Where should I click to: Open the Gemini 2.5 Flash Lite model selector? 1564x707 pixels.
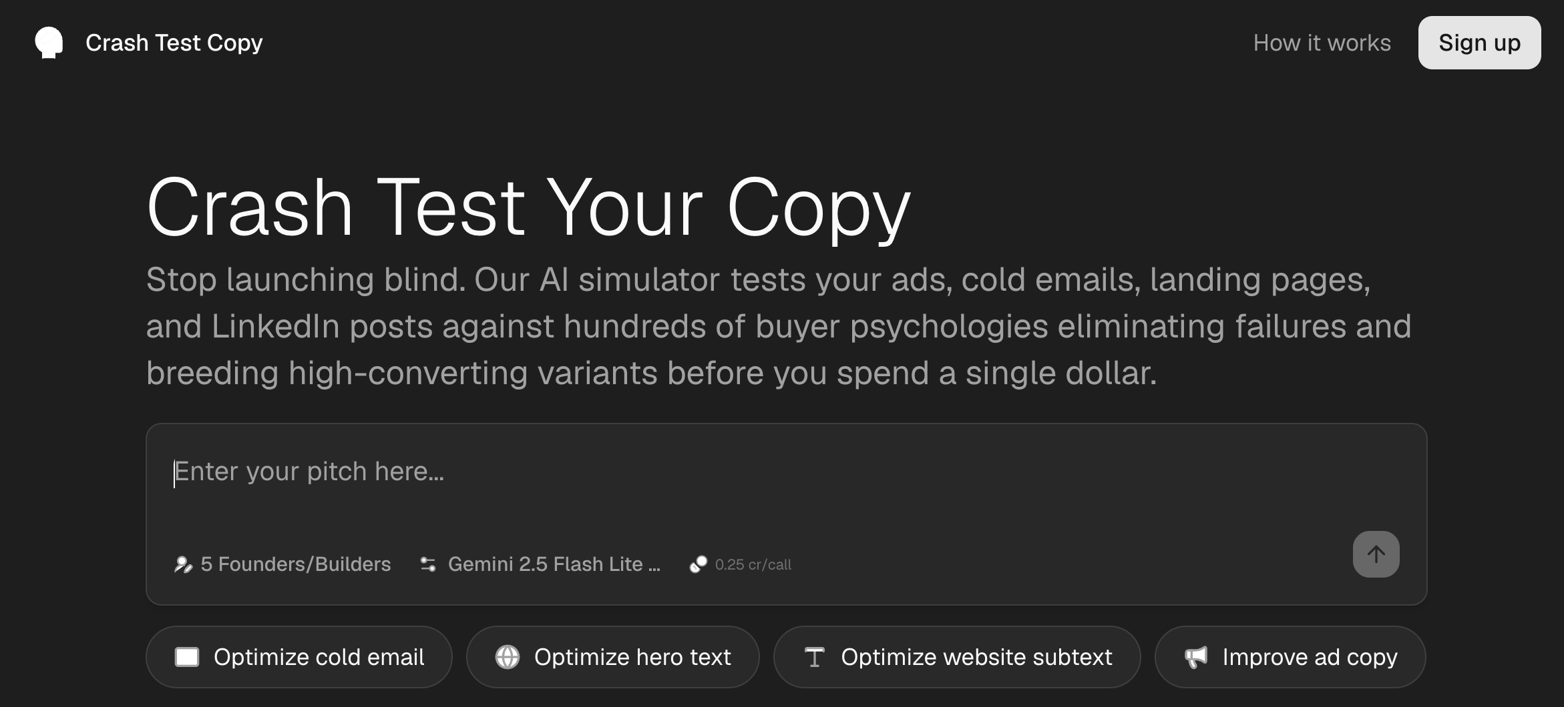coord(554,564)
